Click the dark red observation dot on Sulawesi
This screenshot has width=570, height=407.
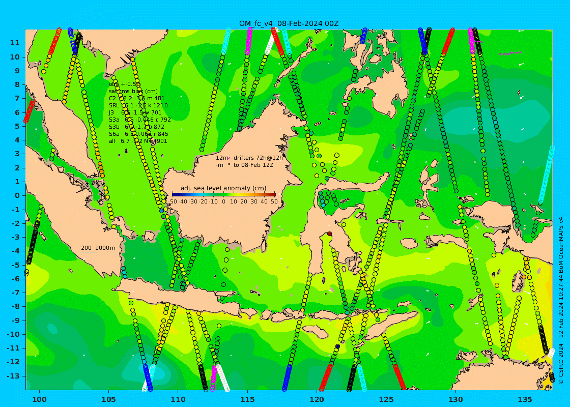[x=329, y=234]
